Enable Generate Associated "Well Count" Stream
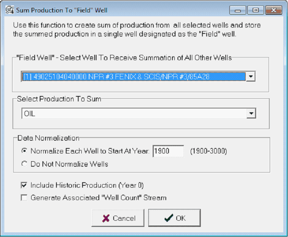The image size is (288, 237). pos(24,198)
